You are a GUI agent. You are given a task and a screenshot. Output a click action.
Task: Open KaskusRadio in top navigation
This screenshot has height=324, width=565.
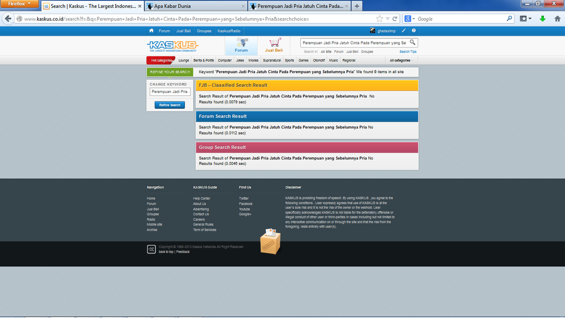229,31
